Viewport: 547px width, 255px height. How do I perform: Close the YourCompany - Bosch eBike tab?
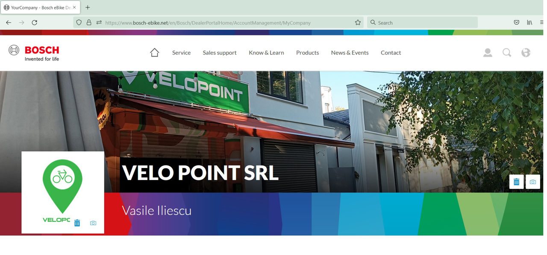point(74,7)
